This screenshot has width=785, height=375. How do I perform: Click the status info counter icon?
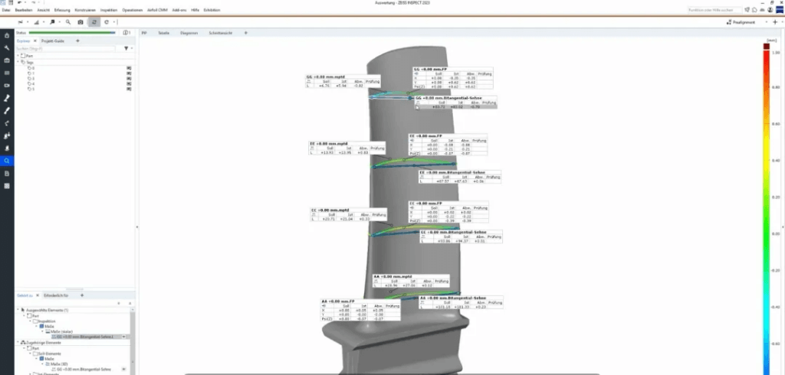coord(126,32)
